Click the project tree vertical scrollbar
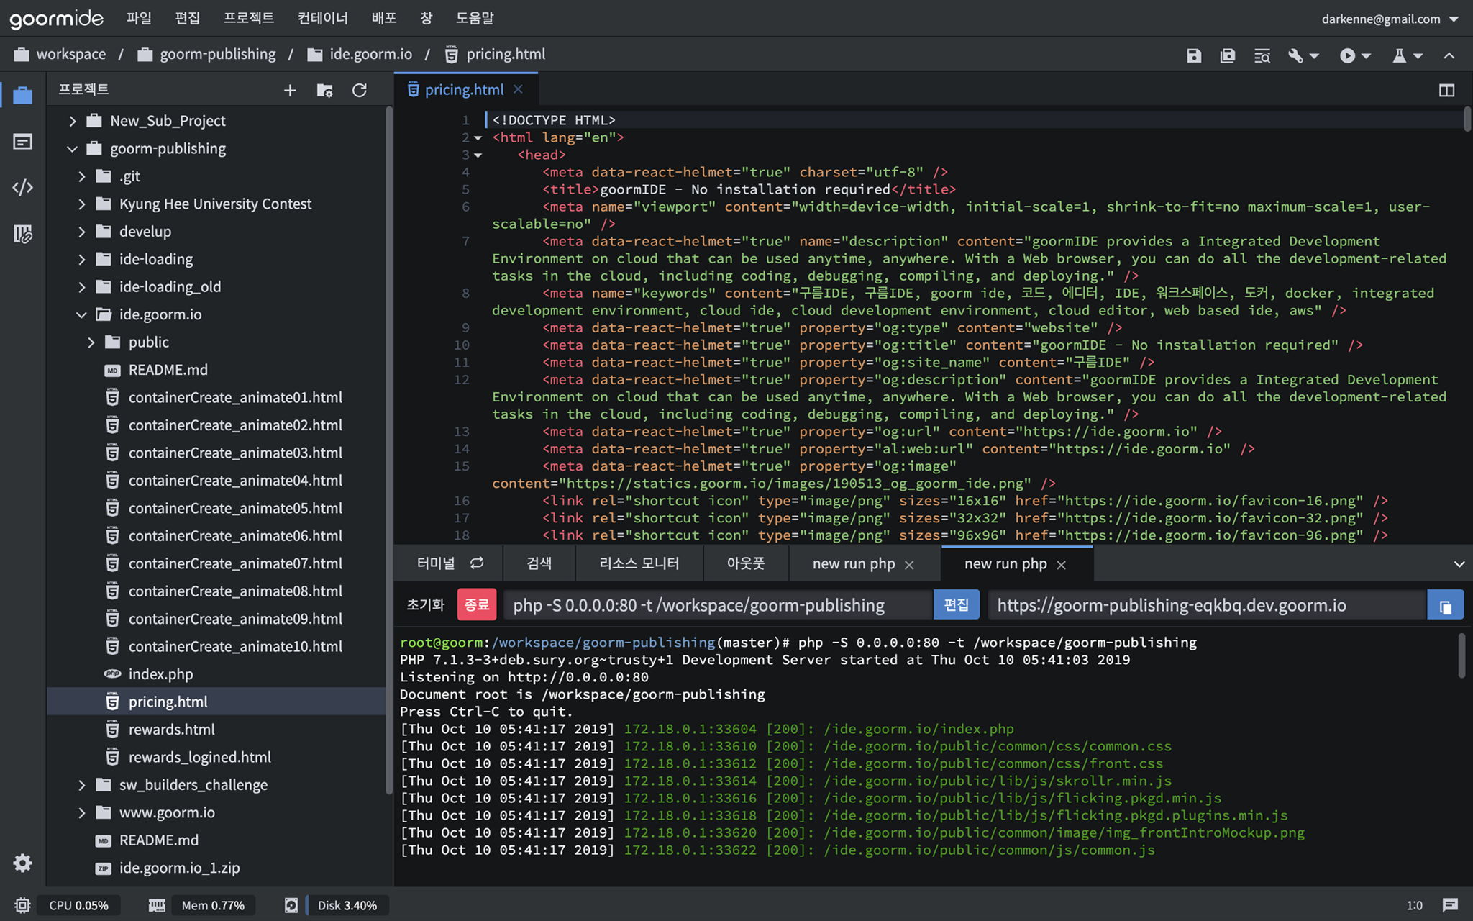1473x921 pixels. tap(389, 450)
